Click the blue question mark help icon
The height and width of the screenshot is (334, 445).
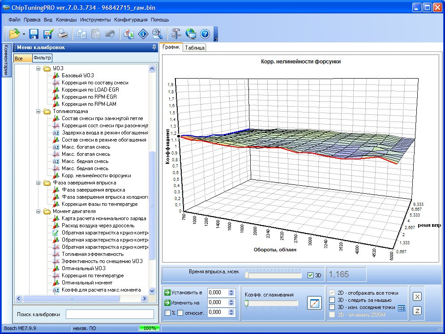(x=205, y=34)
